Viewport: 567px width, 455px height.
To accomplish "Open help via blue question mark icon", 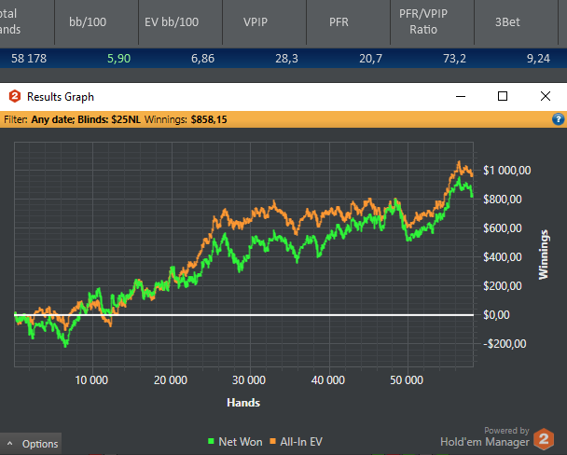I will 558,119.
